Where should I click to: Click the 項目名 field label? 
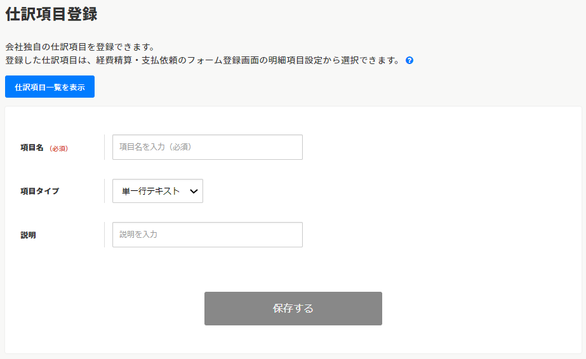[x=32, y=147]
